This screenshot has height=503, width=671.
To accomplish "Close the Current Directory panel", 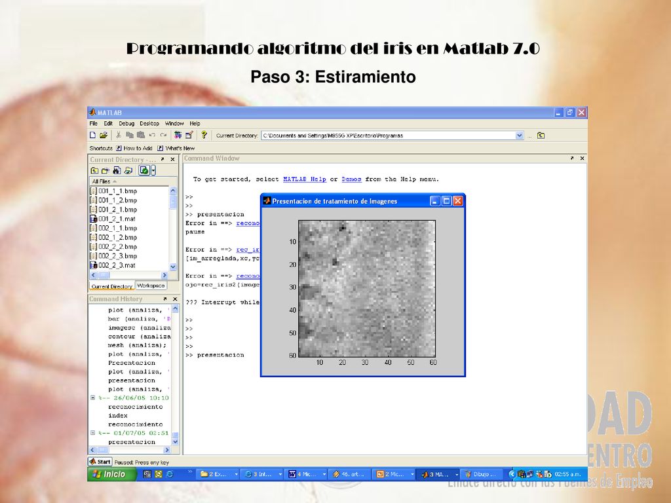I will pos(173,159).
